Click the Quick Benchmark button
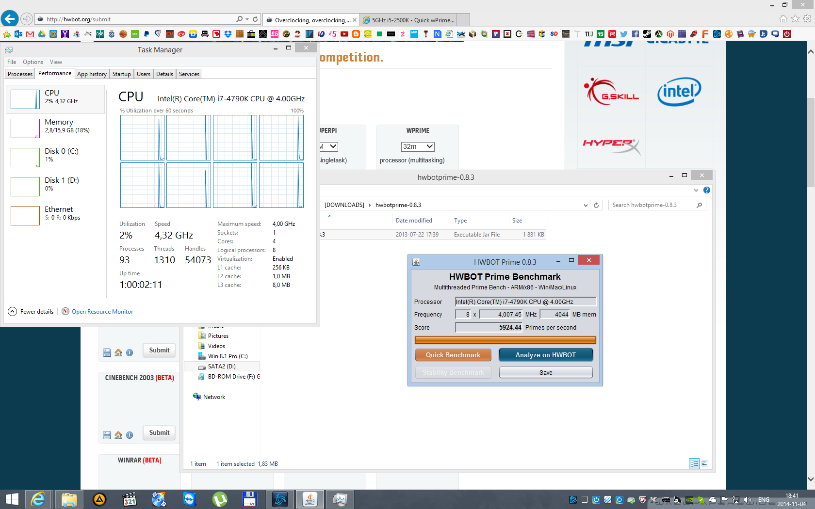This screenshot has width=815, height=509. click(x=453, y=355)
